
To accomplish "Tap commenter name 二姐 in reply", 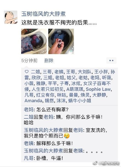I will coord(29,117).
